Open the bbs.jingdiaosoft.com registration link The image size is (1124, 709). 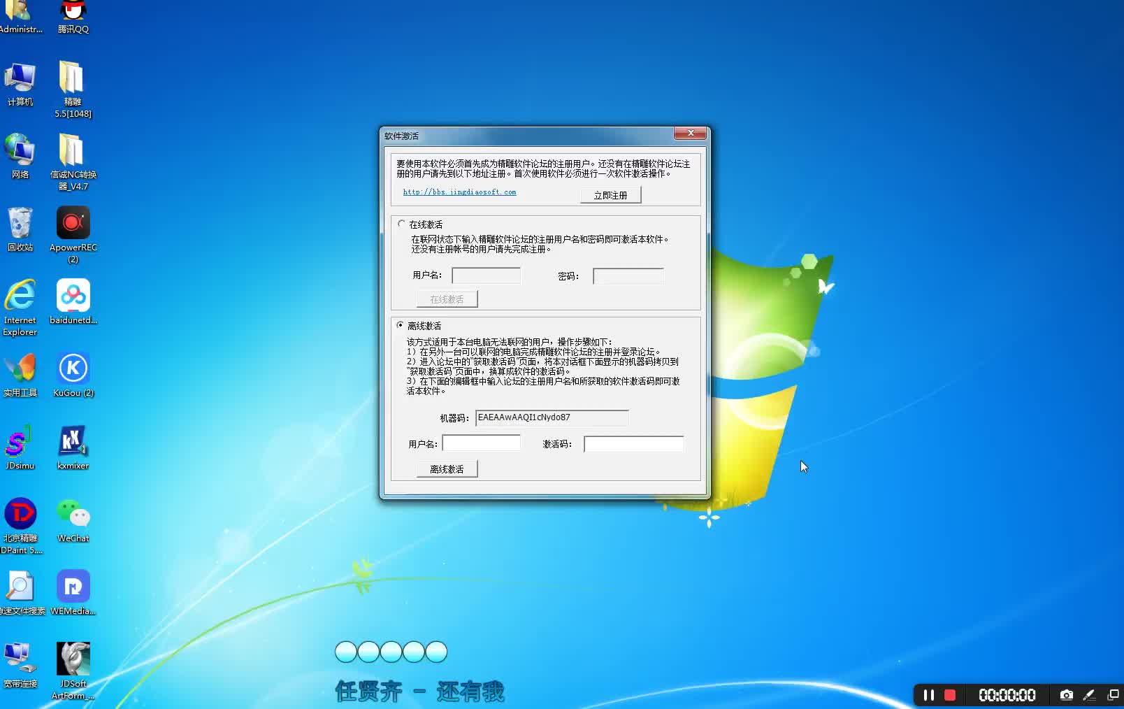point(459,192)
